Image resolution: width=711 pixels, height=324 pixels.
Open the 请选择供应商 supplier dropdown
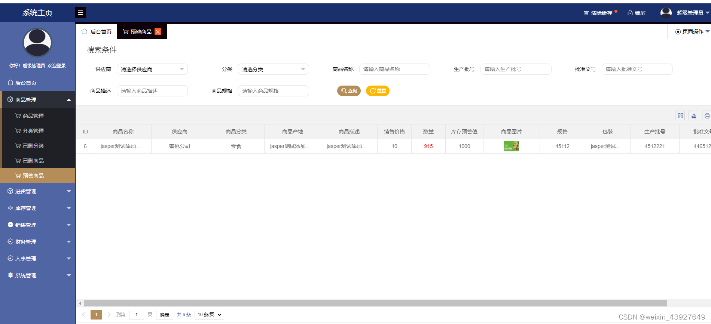(x=152, y=69)
